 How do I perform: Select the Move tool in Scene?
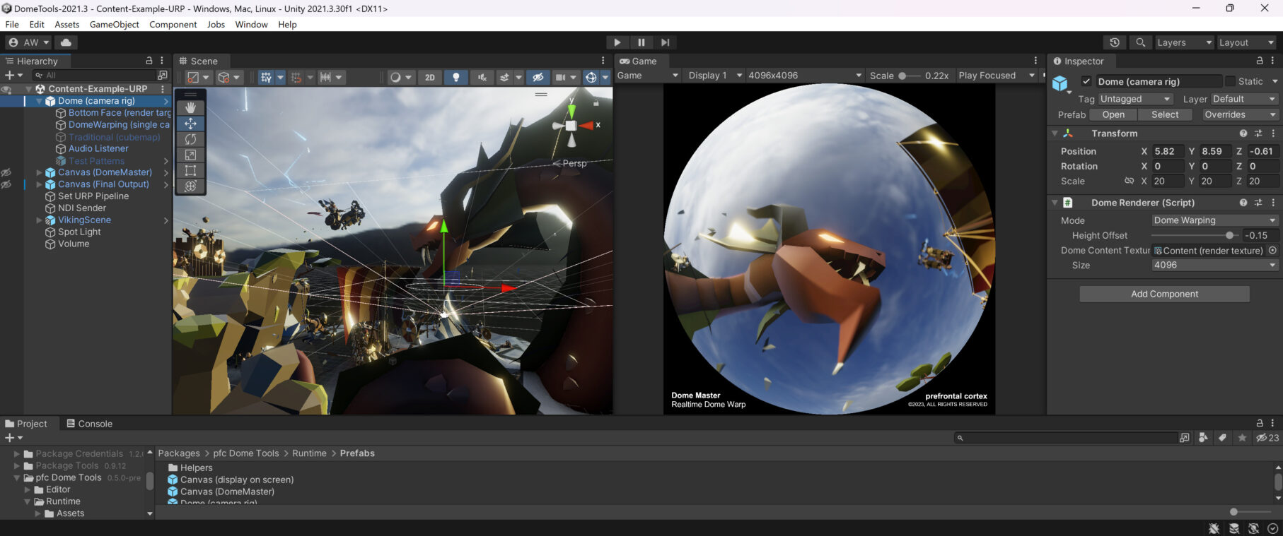tap(190, 124)
